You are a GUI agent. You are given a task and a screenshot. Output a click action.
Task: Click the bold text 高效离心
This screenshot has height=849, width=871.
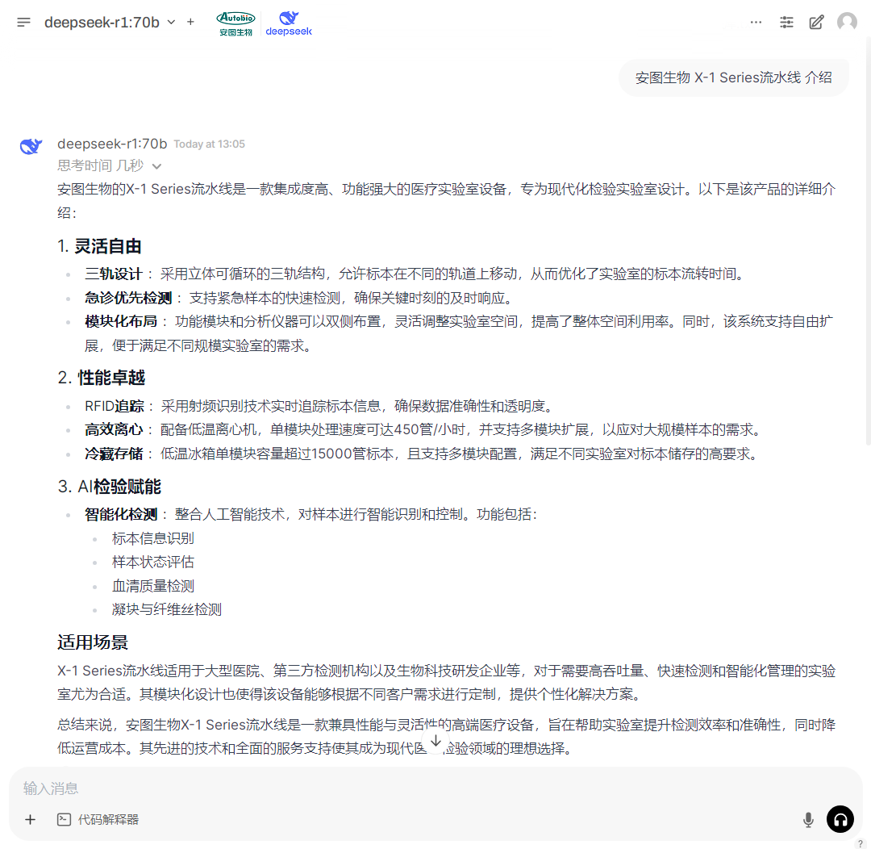pos(114,430)
